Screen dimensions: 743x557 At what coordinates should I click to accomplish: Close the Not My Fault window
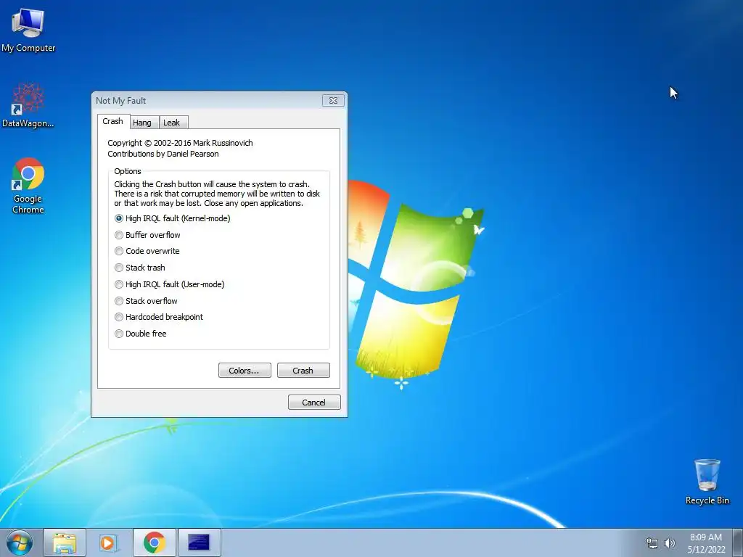[x=333, y=100]
